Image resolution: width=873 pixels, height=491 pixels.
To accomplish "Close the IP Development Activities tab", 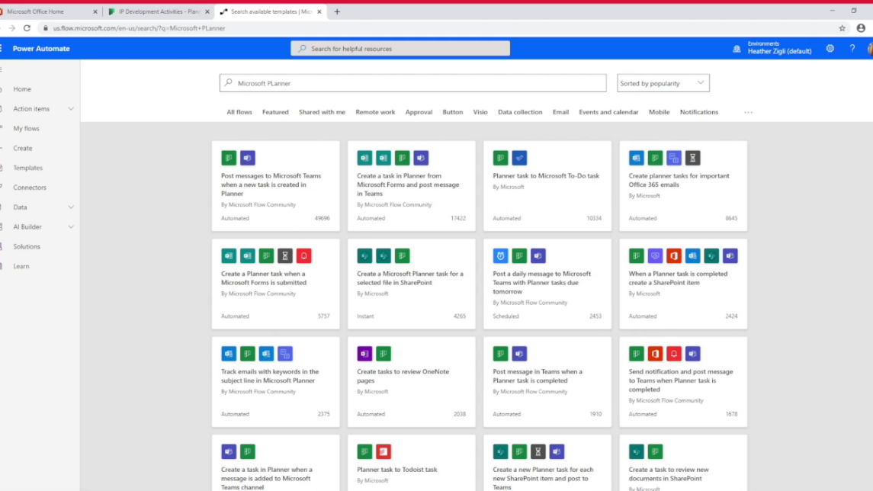I will click(207, 11).
